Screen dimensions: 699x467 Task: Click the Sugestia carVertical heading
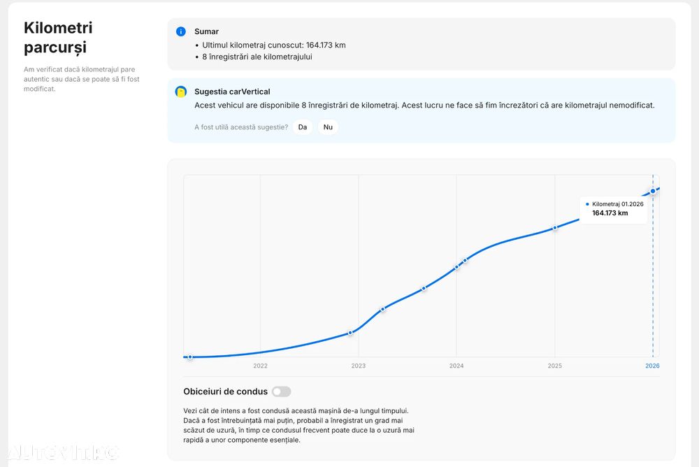232,92
